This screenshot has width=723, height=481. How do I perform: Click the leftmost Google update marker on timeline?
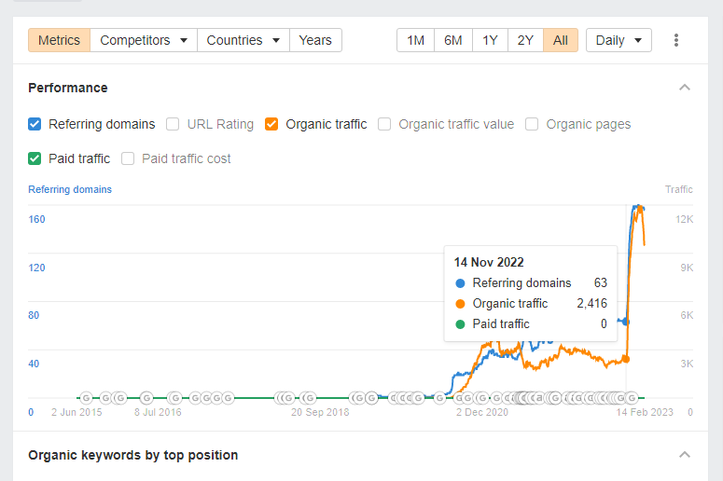[86, 398]
